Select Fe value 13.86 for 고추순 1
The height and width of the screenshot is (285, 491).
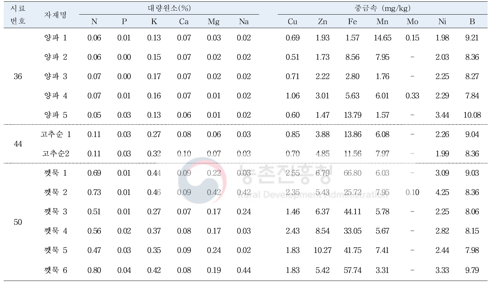(x=352, y=135)
